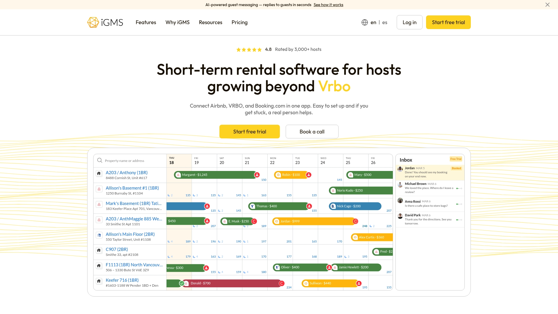Select the THU 18 calendar column header
The height and width of the screenshot is (314, 558).
click(x=179, y=160)
